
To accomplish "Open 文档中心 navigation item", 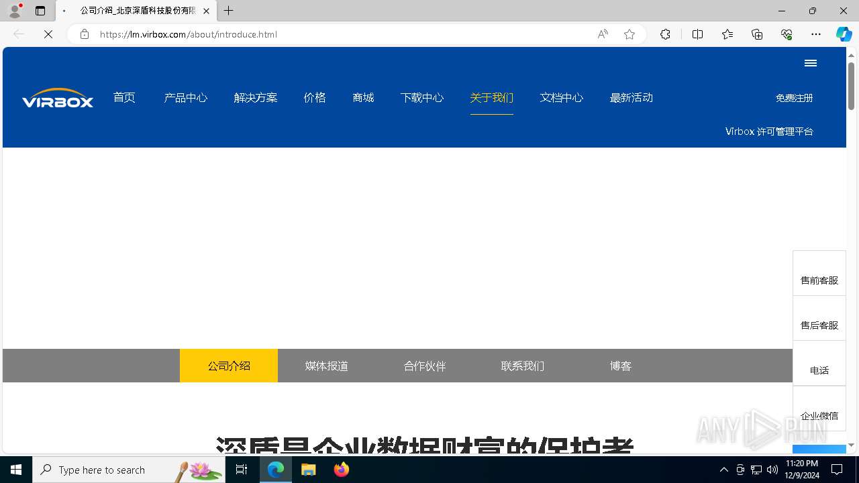I will tap(562, 98).
